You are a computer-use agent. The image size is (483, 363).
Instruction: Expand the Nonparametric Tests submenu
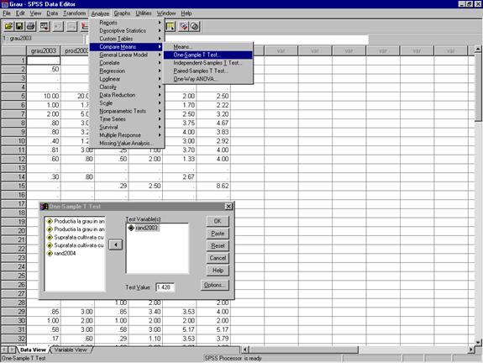127,111
